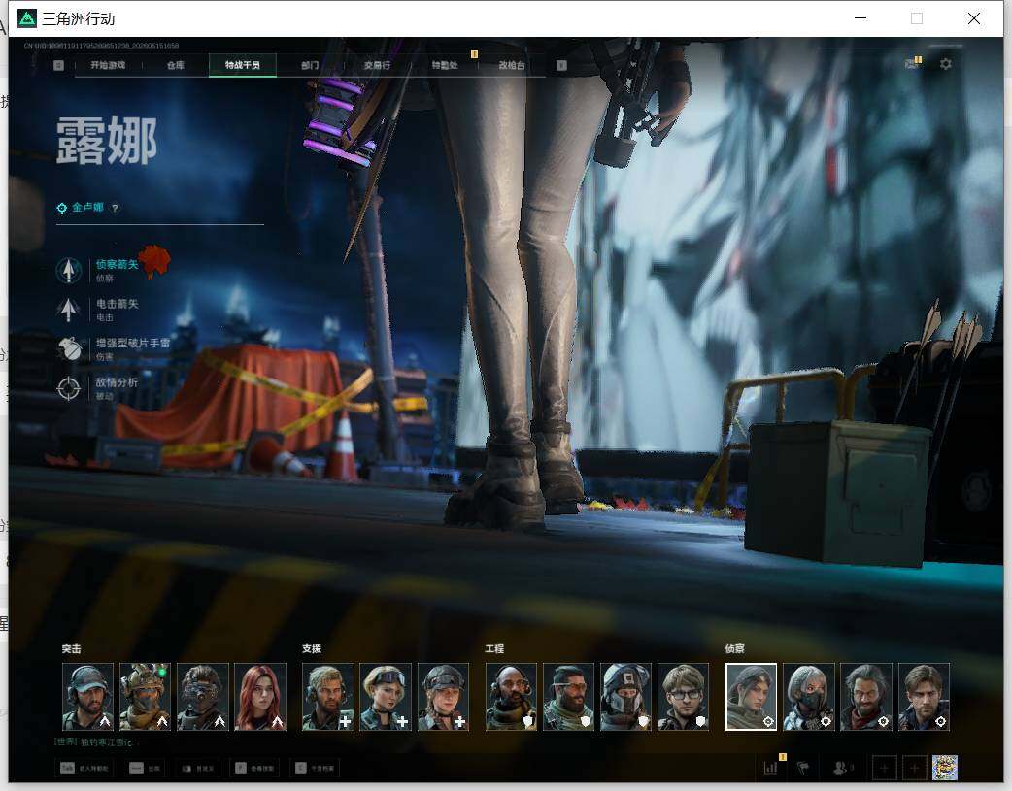Pick the support woman wearing a dark helmet
The width and height of the screenshot is (1012, 791).
tap(444, 697)
